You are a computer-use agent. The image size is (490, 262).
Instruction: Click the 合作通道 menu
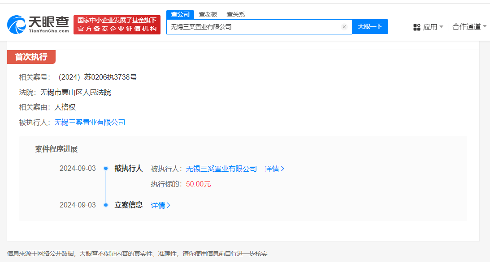tap(466, 27)
